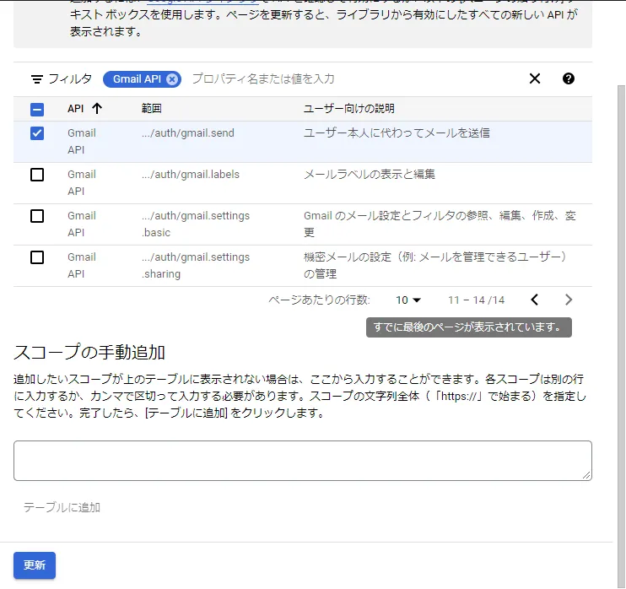Go to previous page of scopes
The height and width of the screenshot is (589, 626).
(x=535, y=300)
